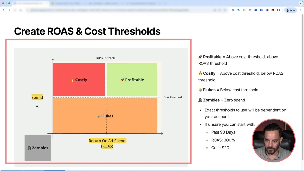Open the dark circle orange-logo extension

point(273,10)
